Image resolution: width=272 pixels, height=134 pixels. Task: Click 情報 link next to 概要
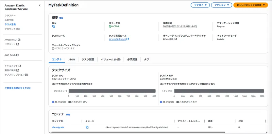[x=61, y=18]
